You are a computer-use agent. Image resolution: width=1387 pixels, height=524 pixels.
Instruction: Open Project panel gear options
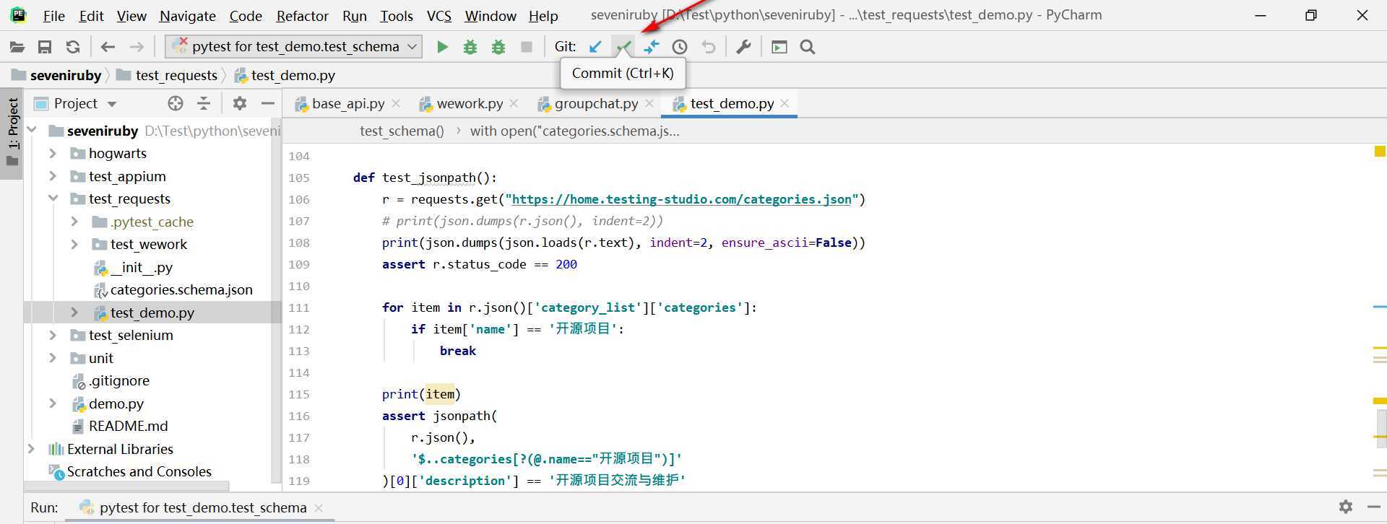[x=240, y=103]
